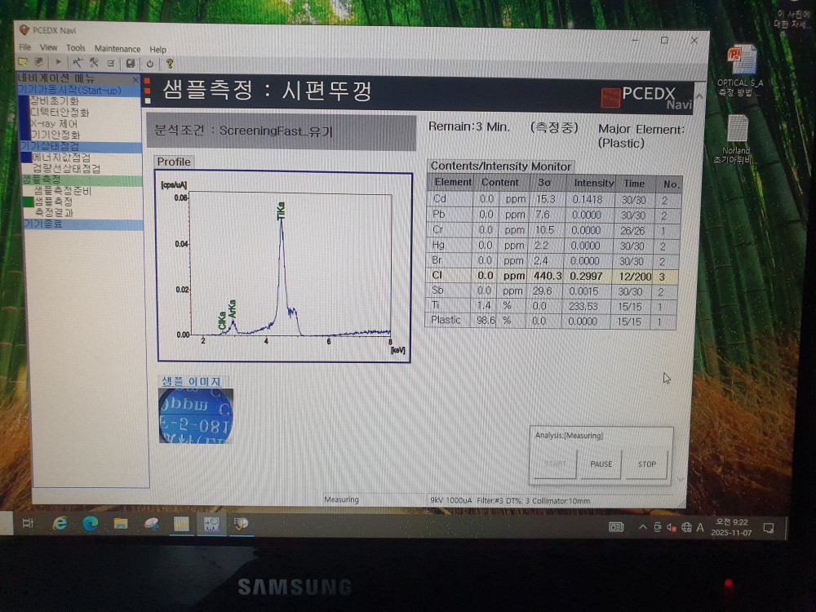Click the scroll up arrow of the main panel

coord(699,96)
